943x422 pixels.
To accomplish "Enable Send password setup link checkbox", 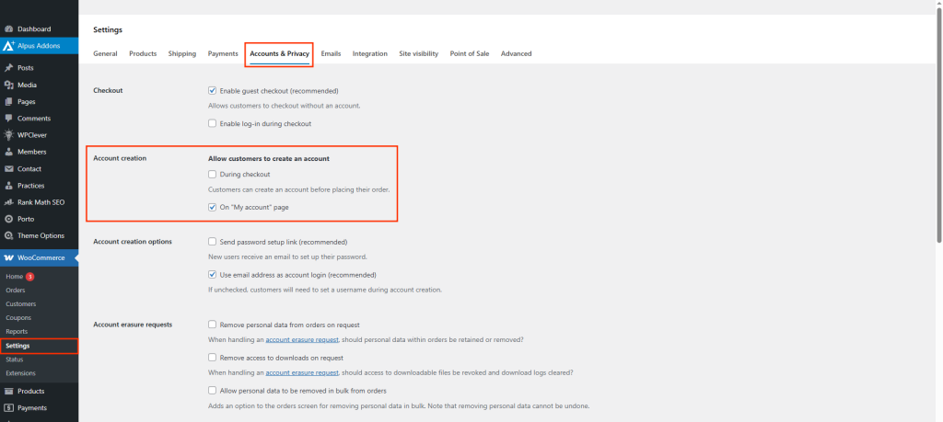I will point(213,241).
